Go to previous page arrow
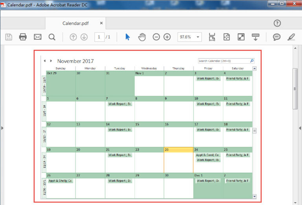Image resolution: width=302 pixels, height=205 pixels. point(73,37)
